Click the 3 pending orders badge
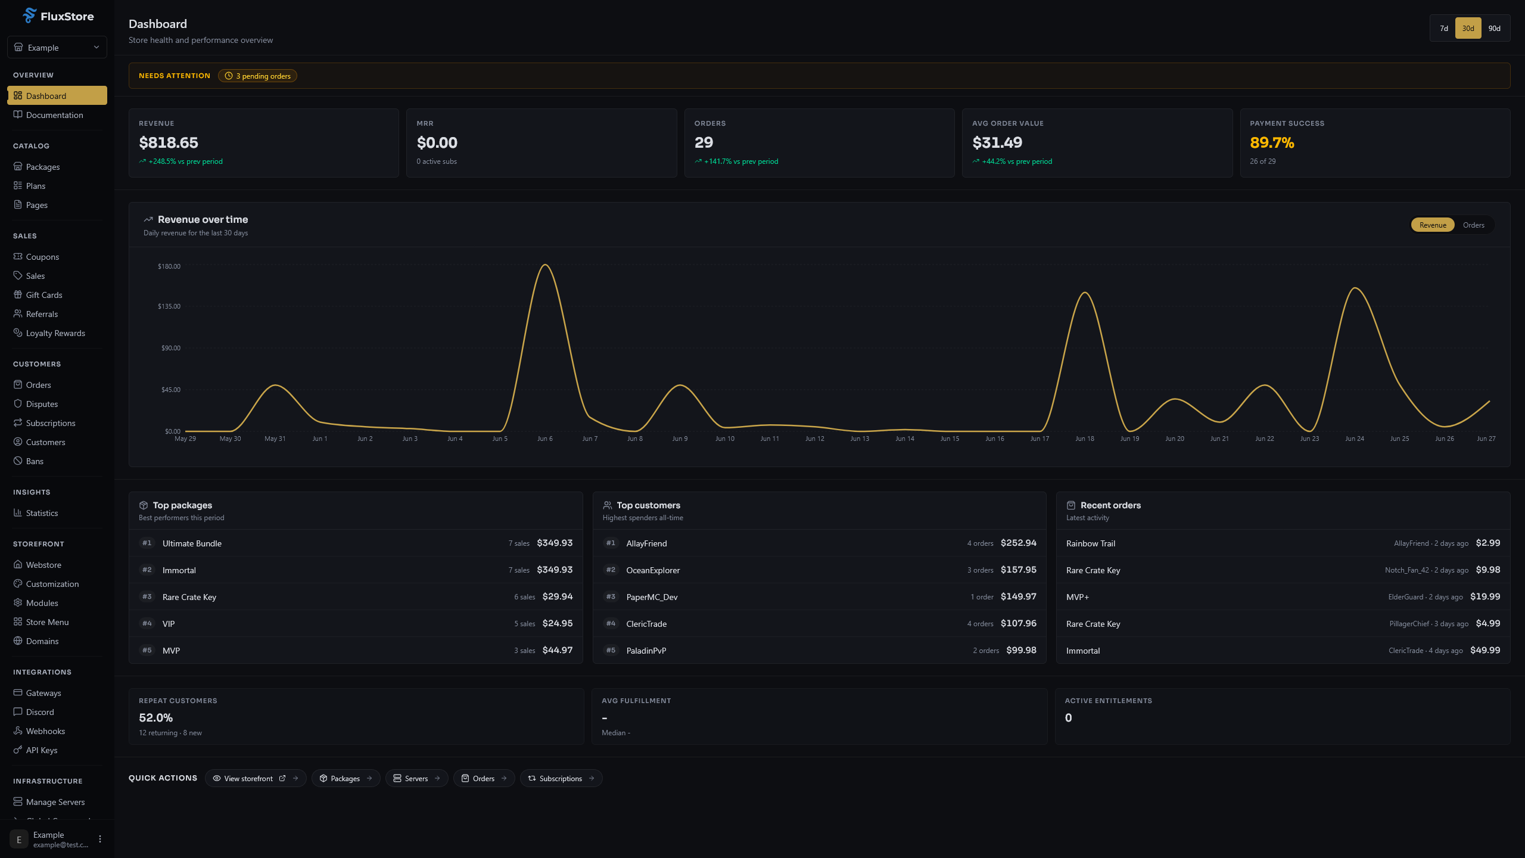This screenshot has width=1525, height=858. click(257, 76)
